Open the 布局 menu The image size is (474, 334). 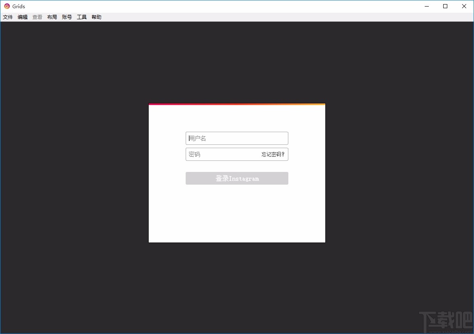[52, 17]
